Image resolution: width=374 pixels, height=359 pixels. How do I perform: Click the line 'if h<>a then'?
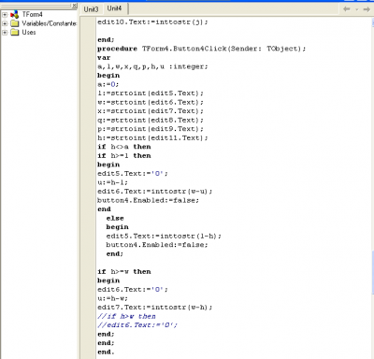pyautogui.click(x=124, y=147)
